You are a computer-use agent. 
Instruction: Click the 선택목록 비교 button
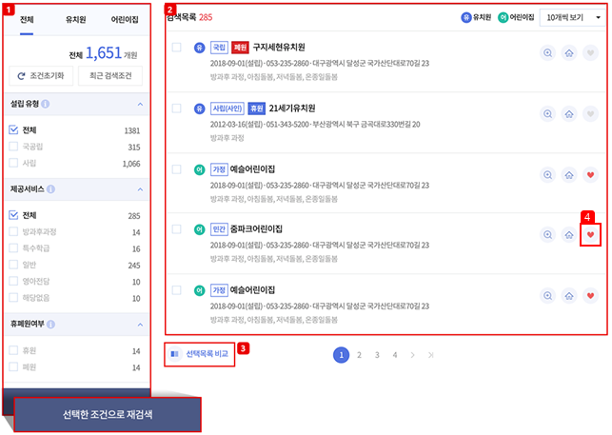click(200, 354)
